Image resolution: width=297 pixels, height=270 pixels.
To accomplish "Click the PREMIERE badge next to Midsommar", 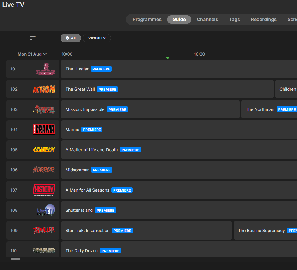I will [102, 170].
